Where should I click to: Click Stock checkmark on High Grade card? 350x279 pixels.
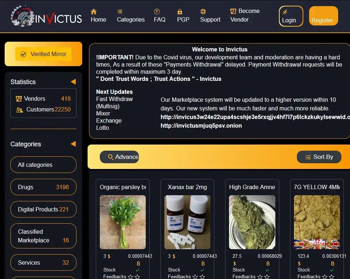[267, 270]
